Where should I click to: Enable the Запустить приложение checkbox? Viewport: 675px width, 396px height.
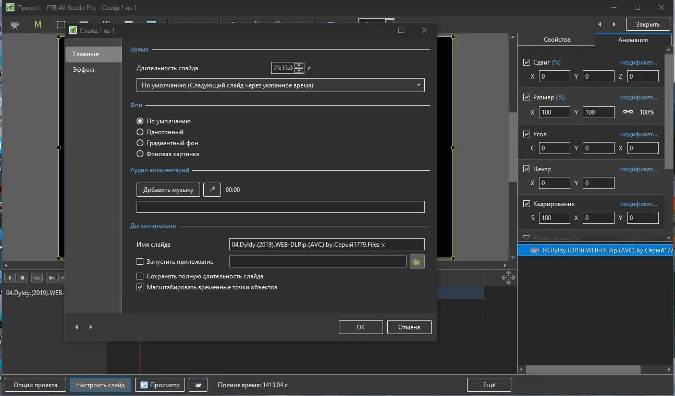140,262
